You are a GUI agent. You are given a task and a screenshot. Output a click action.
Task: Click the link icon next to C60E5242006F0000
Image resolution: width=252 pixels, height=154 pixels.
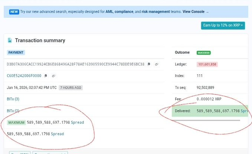pos(54,76)
